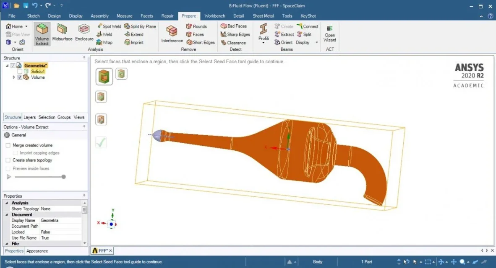
Task: Open the Home view dropdown arrow
Action: coord(26,27)
